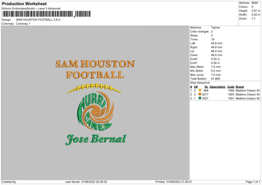Click the Total Bobbin value 41.96ft
Viewport: 262px width, 185px height.
(215, 79)
